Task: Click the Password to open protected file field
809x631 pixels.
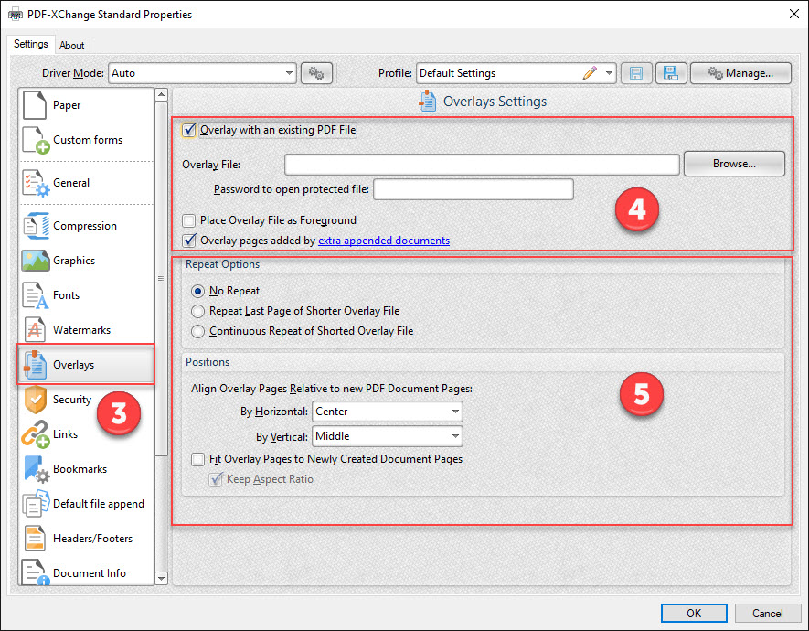Action: click(x=474, y=189)
